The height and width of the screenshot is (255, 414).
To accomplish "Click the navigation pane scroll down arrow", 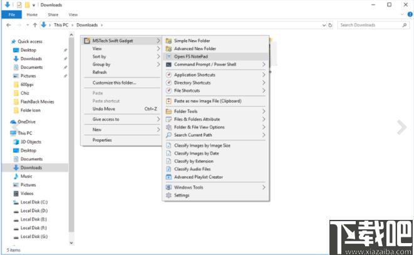I will tap(71, 243).
